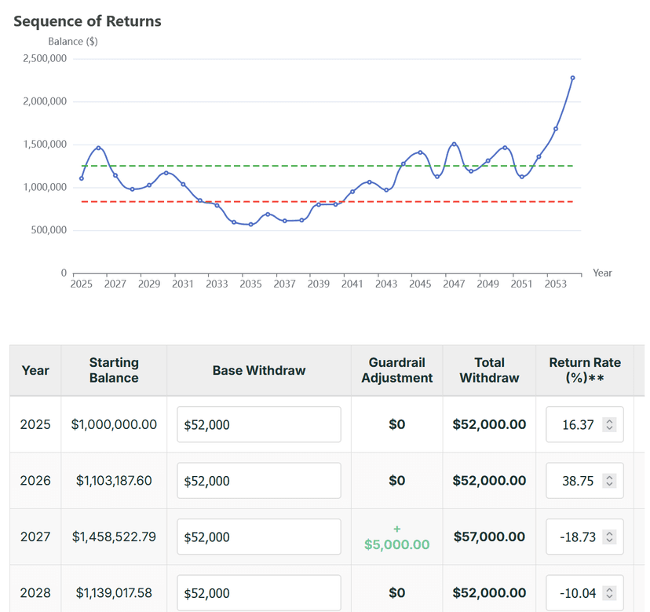Click the first data point above 2025
The width and height of the screenshot is (650, 612).
click(82, 178)
